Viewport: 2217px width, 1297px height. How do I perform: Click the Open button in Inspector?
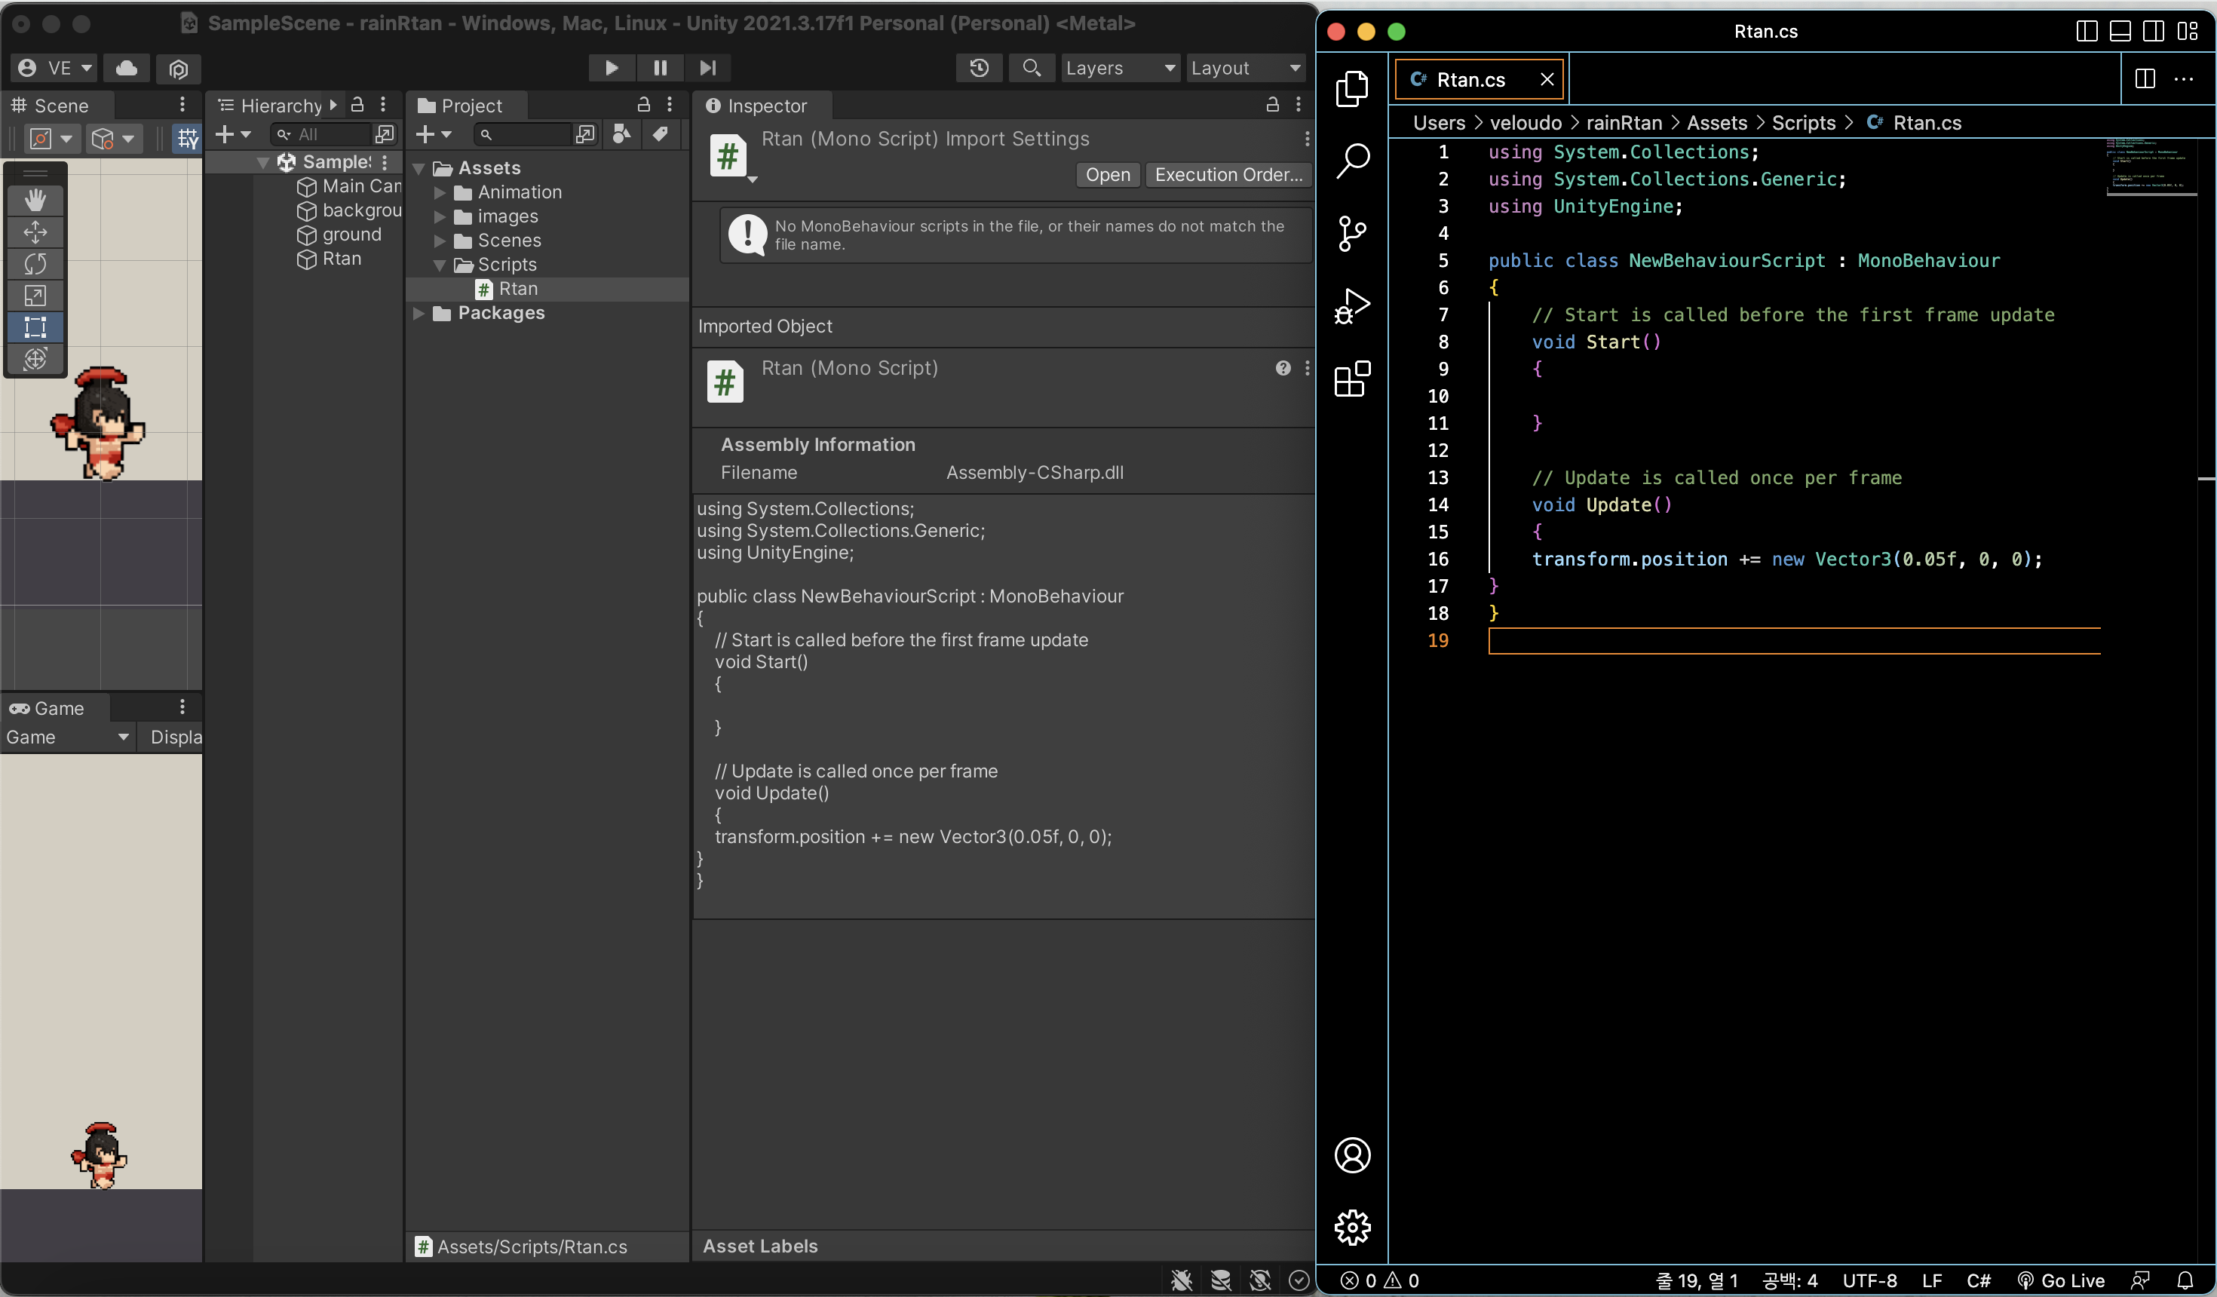click(x=1108, y=175)
